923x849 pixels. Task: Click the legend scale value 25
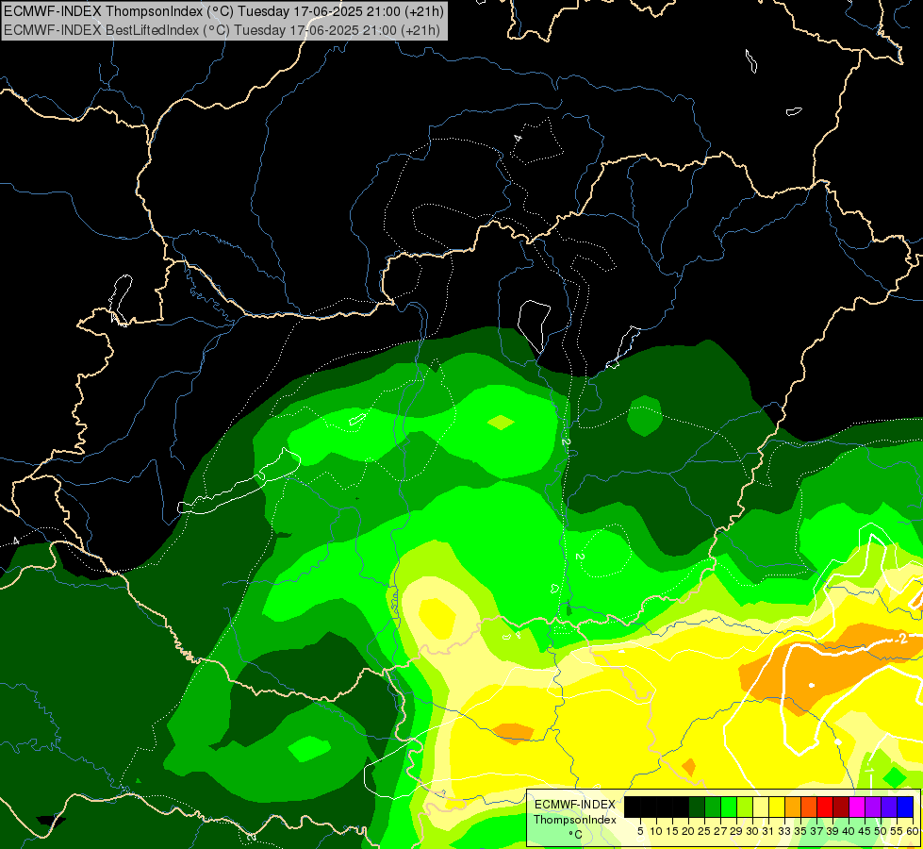coord(704,831)
